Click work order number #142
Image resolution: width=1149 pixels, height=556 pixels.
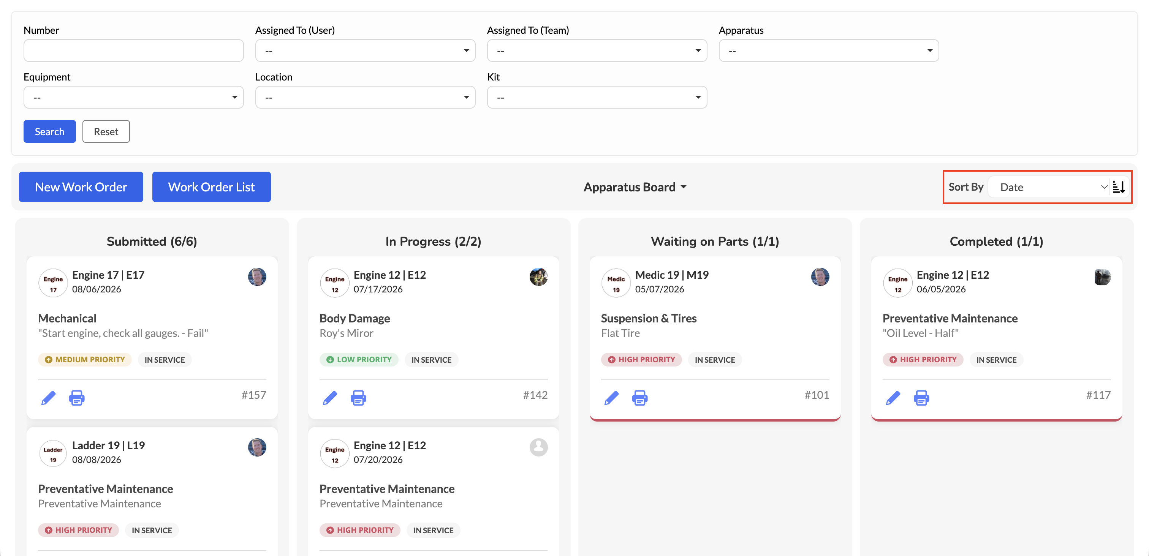535,395
